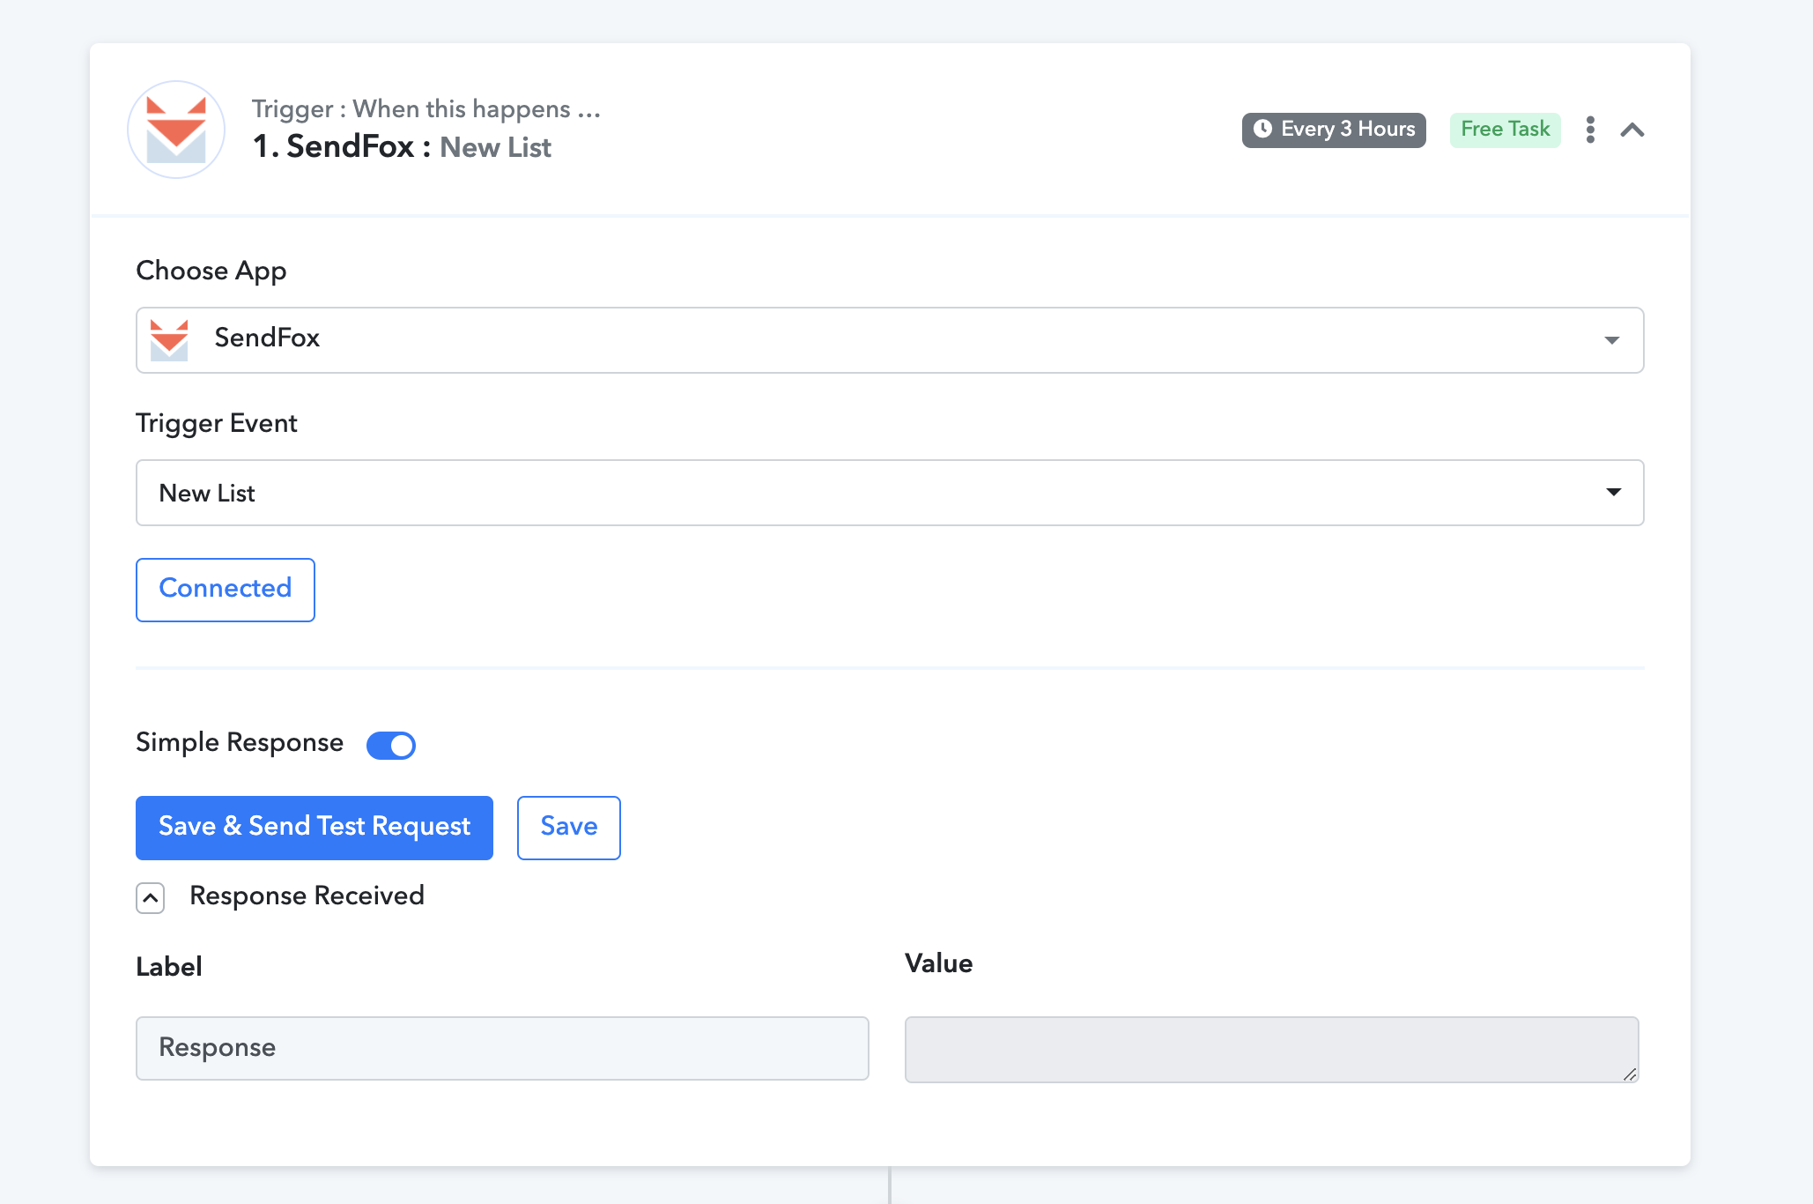Open the three-dot more options menu
The image size is (1813, 1204).
tap(1590, 130)
